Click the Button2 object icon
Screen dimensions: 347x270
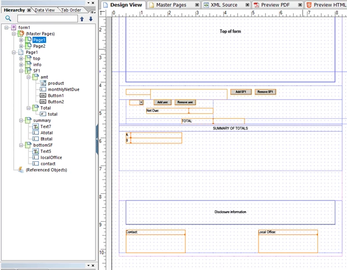click(43, 102)
